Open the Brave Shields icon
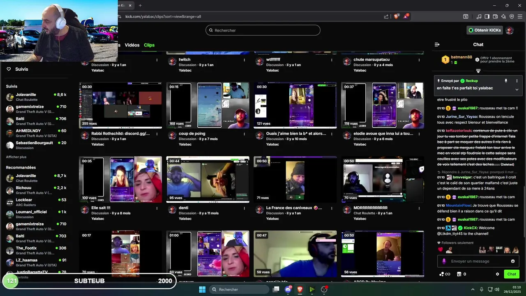 point(397,16)
